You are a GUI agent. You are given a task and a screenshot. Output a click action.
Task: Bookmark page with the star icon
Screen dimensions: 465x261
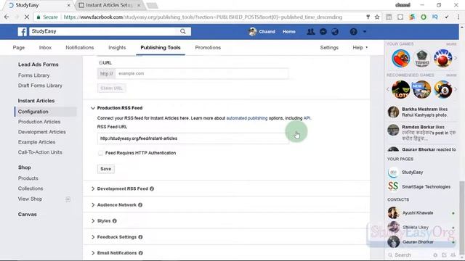[x=377, y=17]
